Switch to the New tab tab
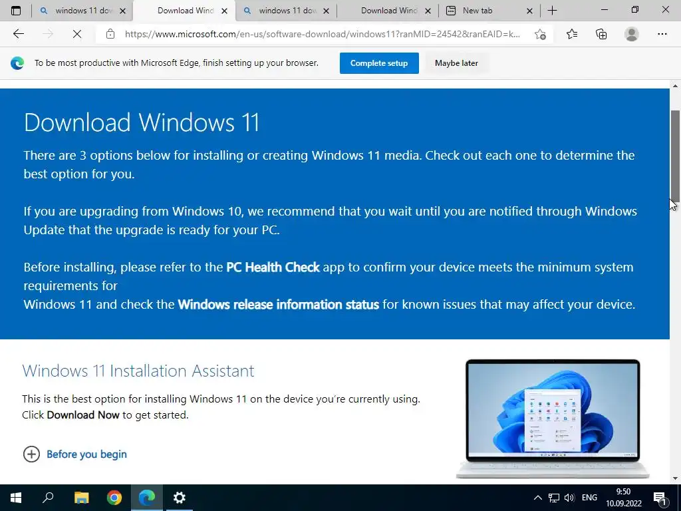Viewport: 681px width, 511px height. pyautogui.click(x=489, y=11)
